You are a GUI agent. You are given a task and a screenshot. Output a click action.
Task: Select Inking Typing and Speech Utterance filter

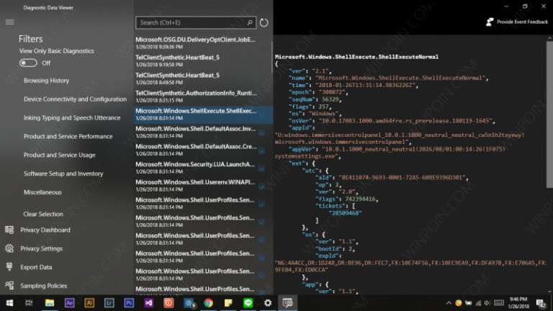click(x=72, y=118)
